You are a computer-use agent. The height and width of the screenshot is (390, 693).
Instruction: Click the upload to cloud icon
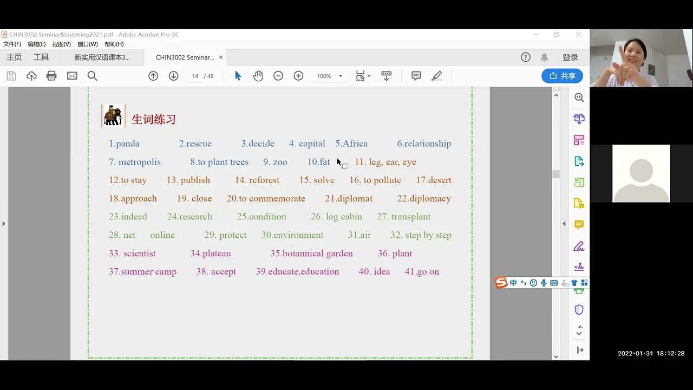coord(31,76)
